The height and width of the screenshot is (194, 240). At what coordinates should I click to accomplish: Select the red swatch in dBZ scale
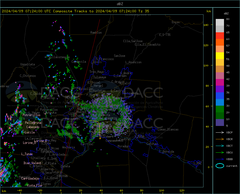(x=220, y=36)
